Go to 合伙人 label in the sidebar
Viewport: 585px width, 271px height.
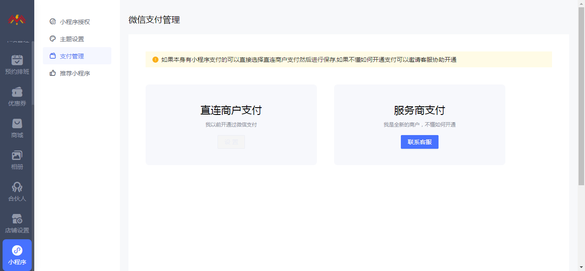[17, 199]
